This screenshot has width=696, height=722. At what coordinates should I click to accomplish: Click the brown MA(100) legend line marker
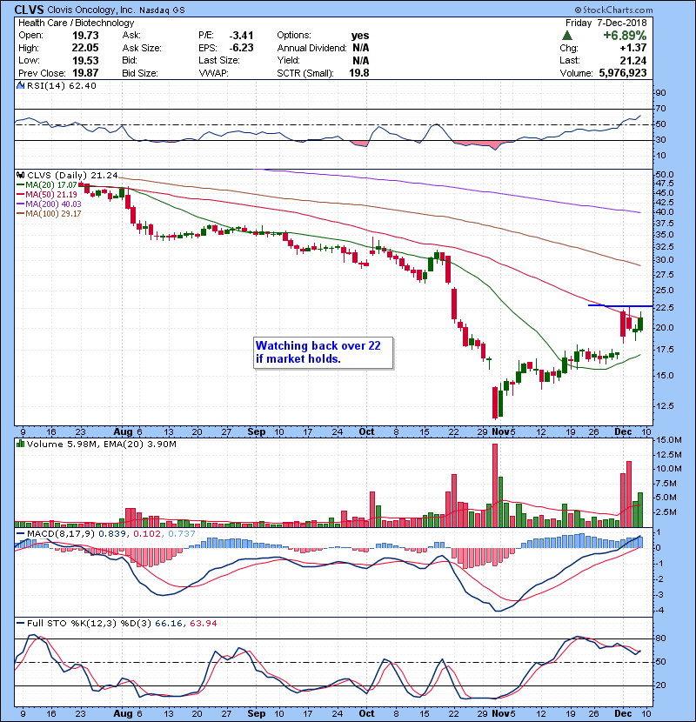coord(20,214)
